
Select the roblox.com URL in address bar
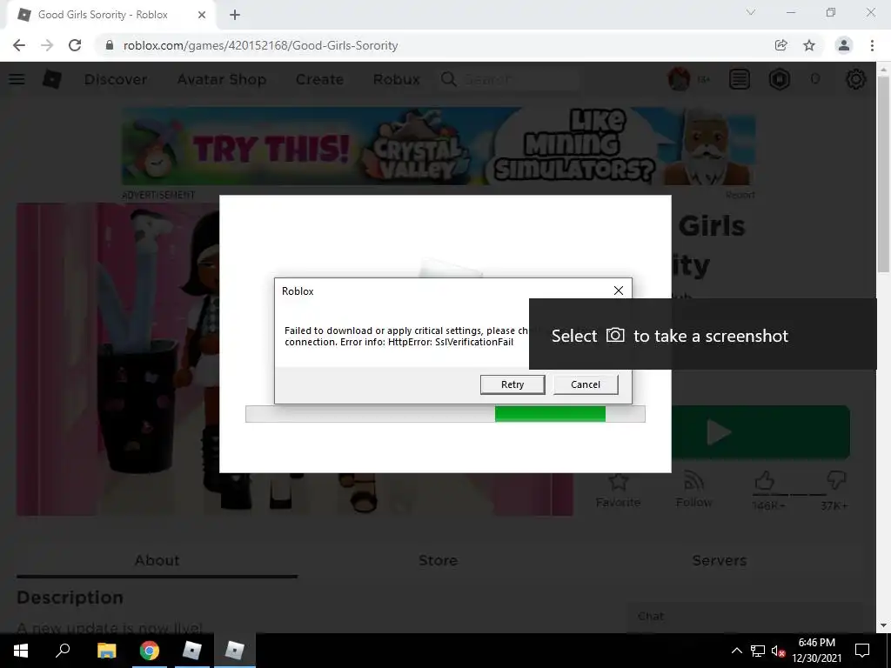(x=260, y=45)
